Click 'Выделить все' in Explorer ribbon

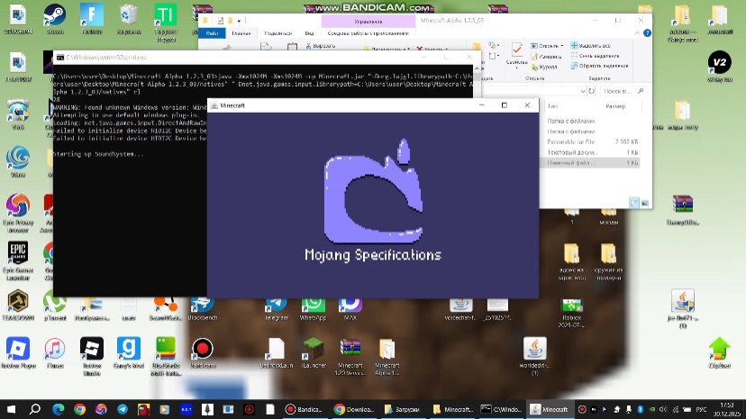594,45
